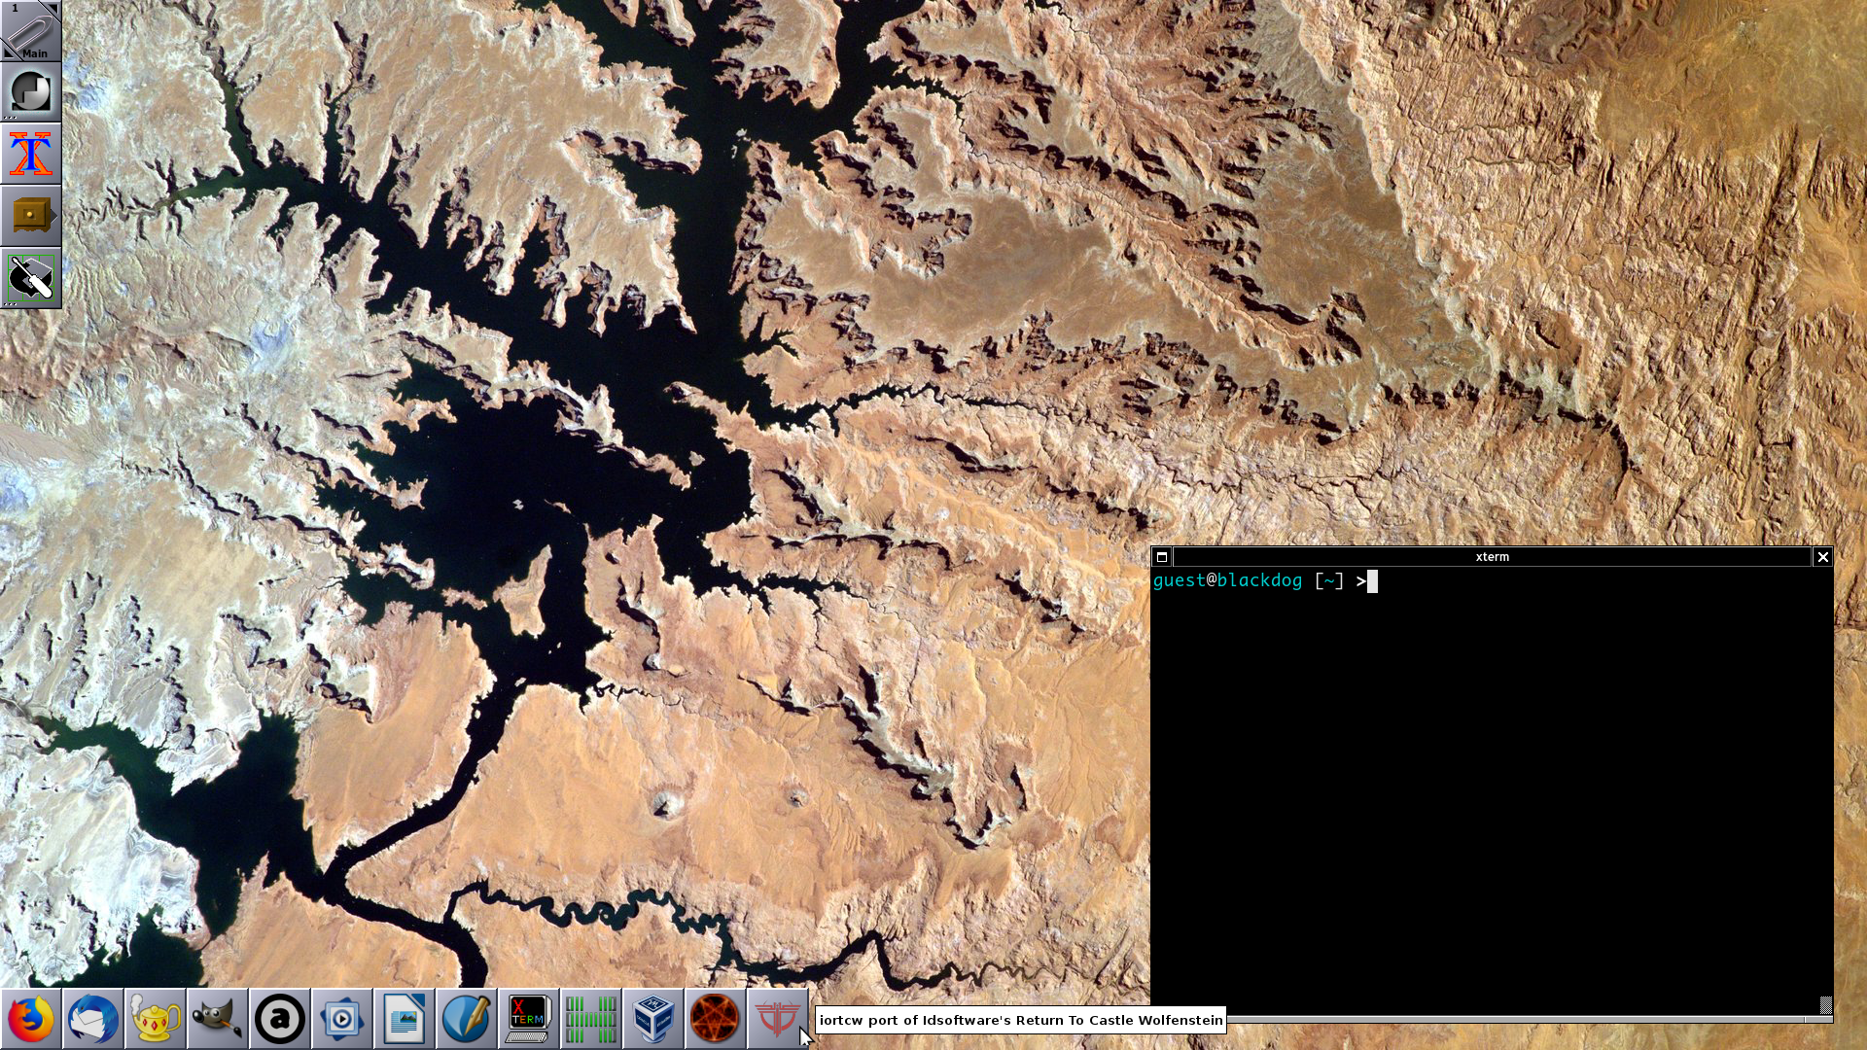
Task: Open the circled letter 'a' application
Action: point(280,1019)
